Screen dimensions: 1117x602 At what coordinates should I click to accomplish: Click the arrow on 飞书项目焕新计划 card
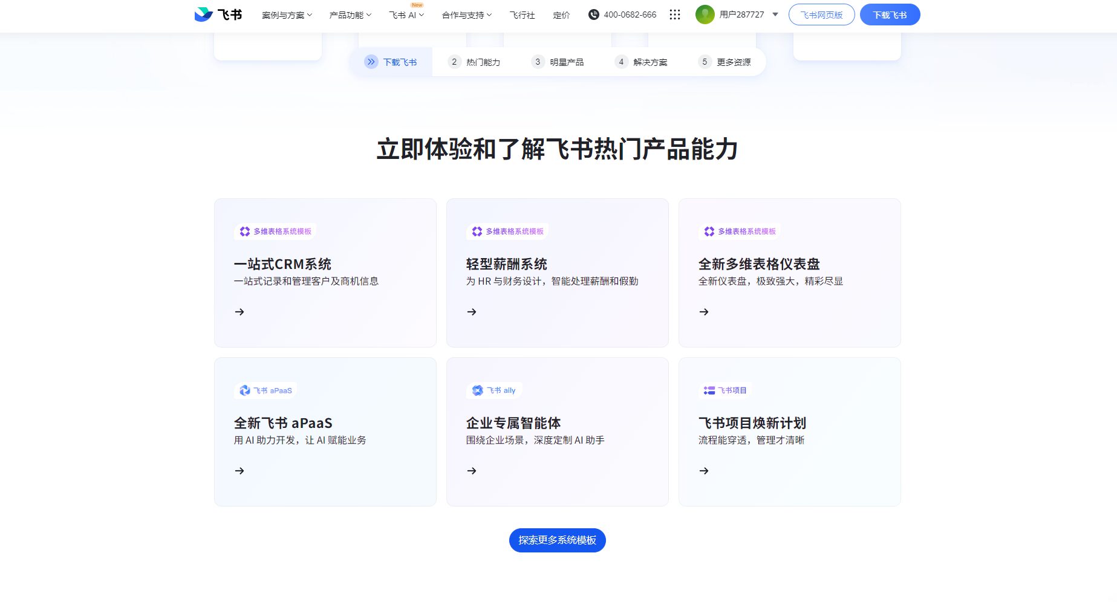pyautogui.click(x=704, y=471)
